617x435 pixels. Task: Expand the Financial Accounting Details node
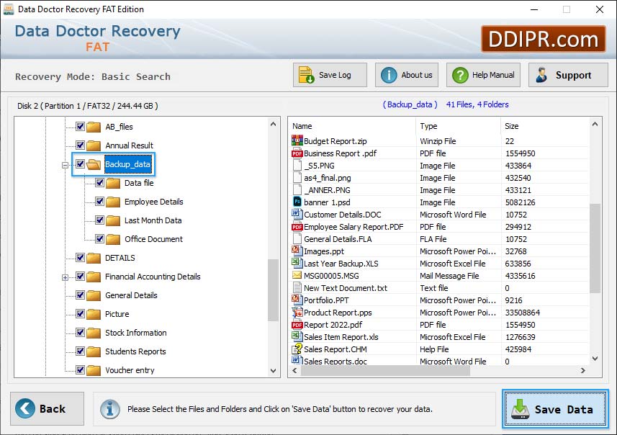click(x=65, y=277)
